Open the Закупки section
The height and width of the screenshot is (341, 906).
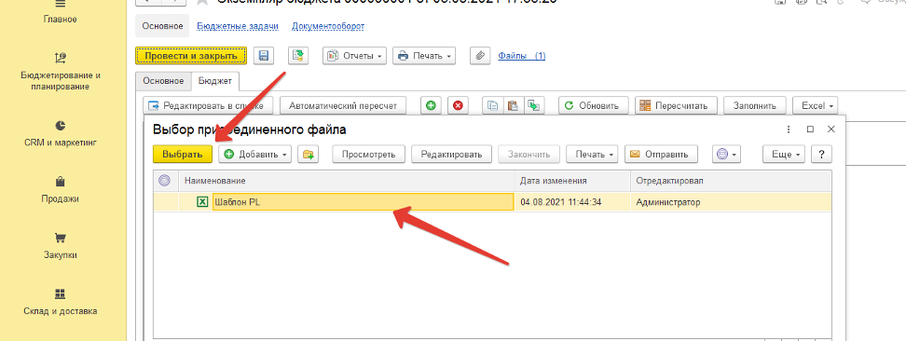60,246
